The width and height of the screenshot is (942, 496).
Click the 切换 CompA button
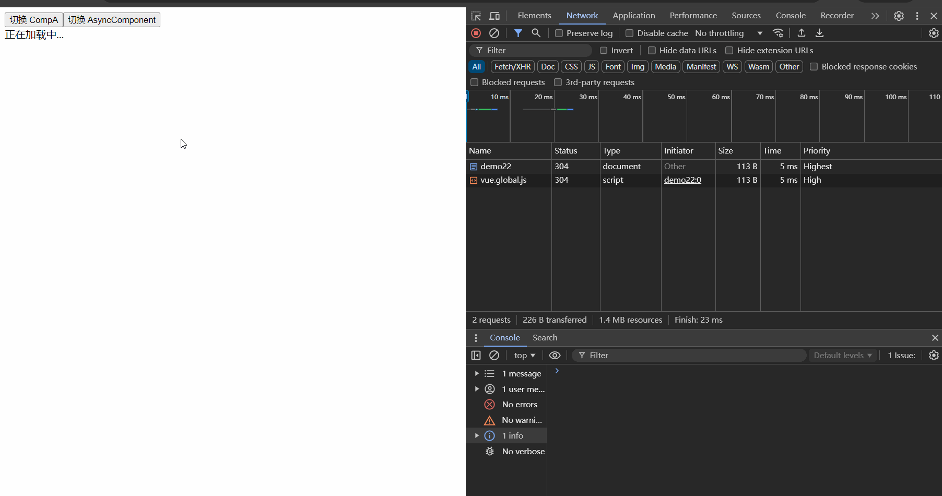pyautogui.click(x=34, y=20)
